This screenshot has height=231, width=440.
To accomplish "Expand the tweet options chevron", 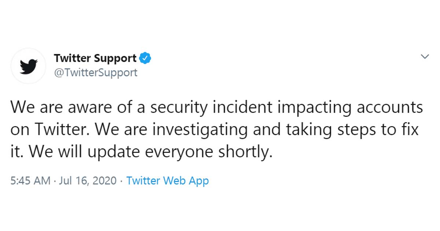I will [x=425, y=56].
